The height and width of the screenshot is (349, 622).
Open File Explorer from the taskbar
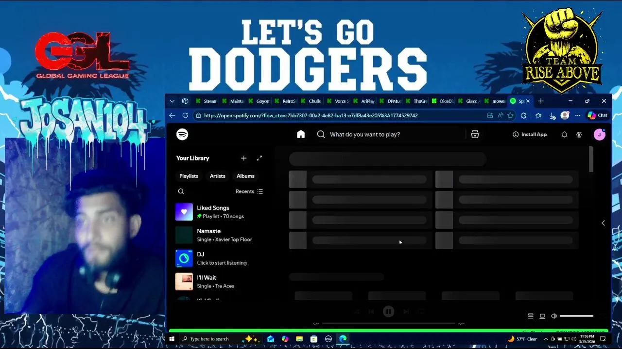point(299,339)
